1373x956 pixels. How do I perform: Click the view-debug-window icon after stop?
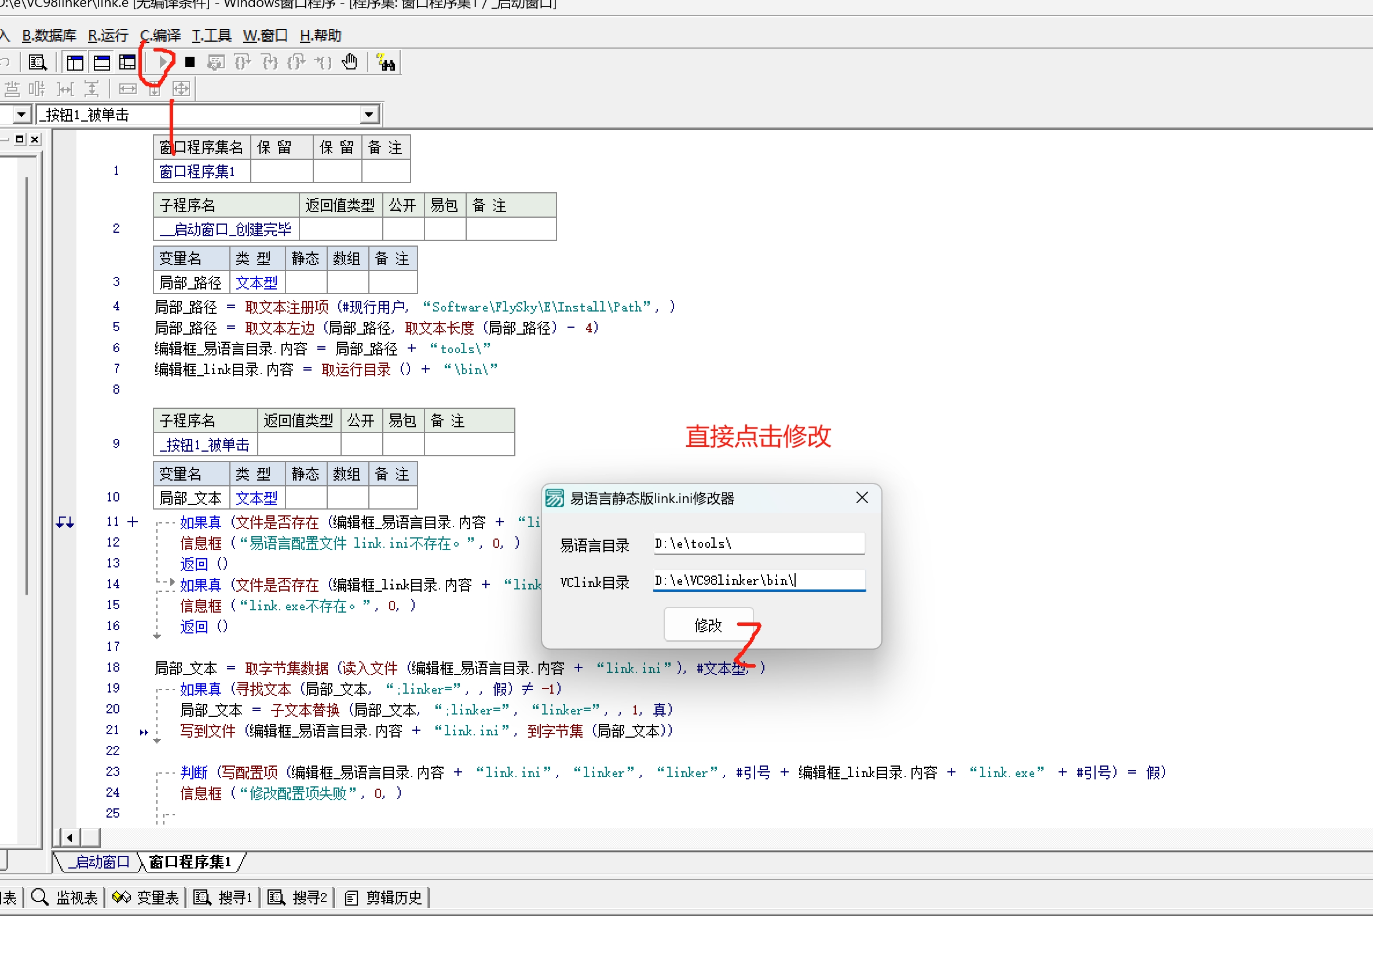coord(216,62)
